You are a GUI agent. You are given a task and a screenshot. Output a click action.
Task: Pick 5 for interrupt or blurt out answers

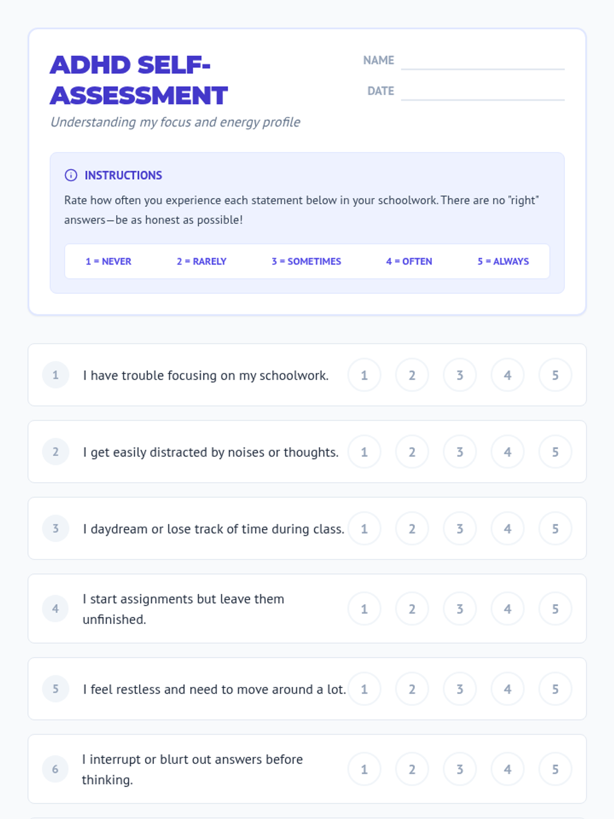tap(555, 769)
